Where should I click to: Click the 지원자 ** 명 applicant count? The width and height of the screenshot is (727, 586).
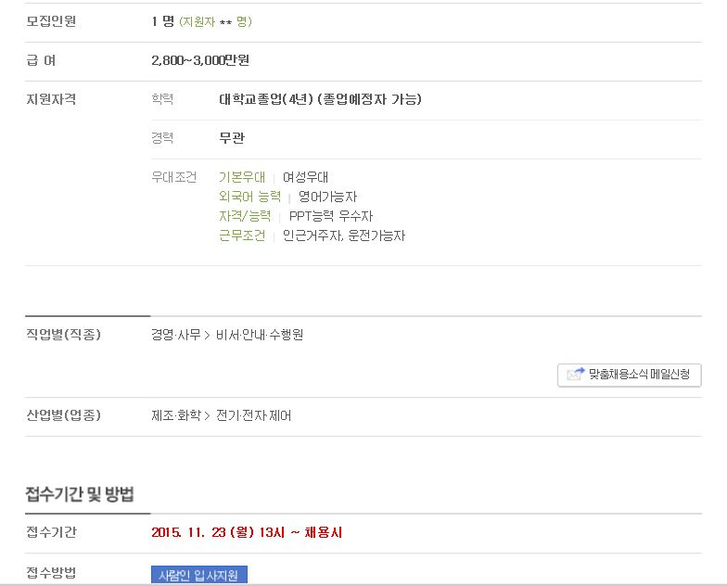[215, 22]
